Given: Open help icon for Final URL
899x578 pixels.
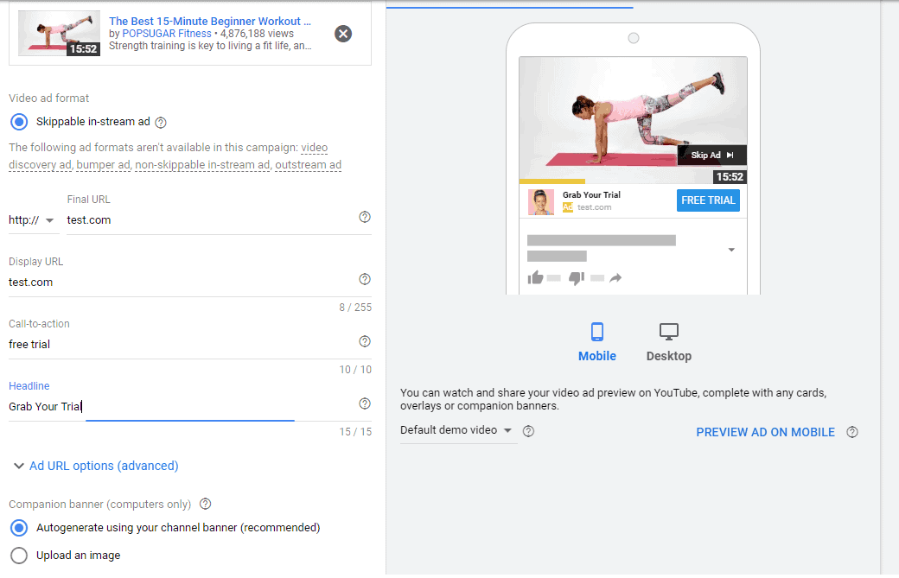Looking at the screenshot, I should pos(365,217).
